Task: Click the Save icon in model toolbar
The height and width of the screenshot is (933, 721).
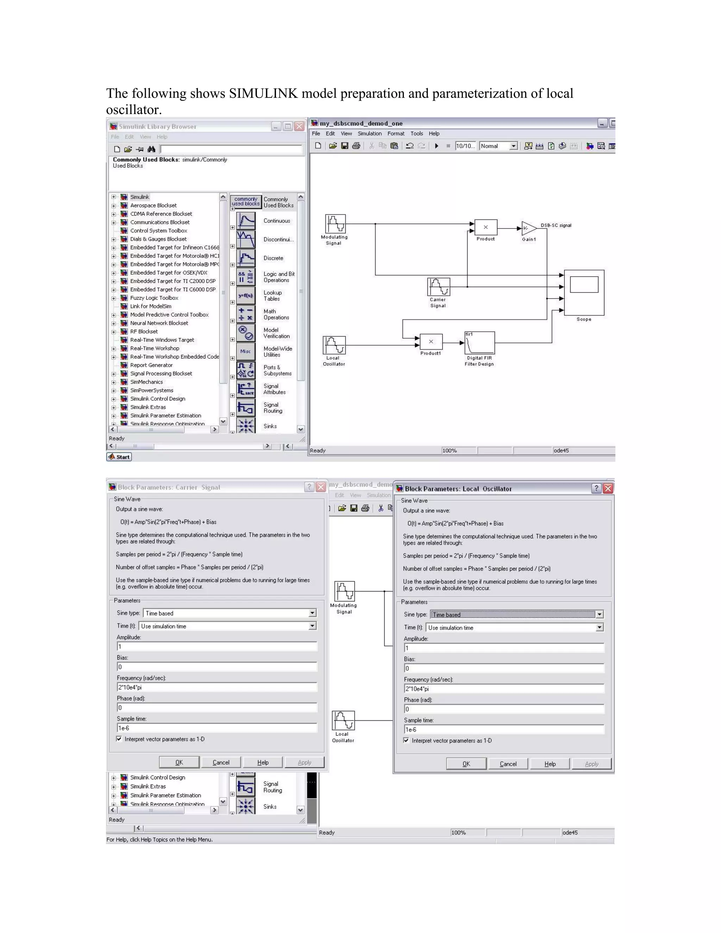Action: point(344,146)
